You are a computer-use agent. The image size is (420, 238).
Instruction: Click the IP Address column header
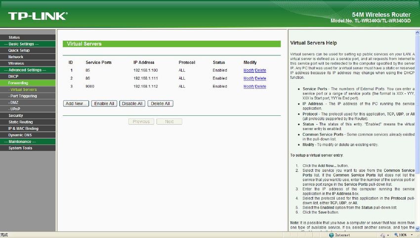[144, 62]
